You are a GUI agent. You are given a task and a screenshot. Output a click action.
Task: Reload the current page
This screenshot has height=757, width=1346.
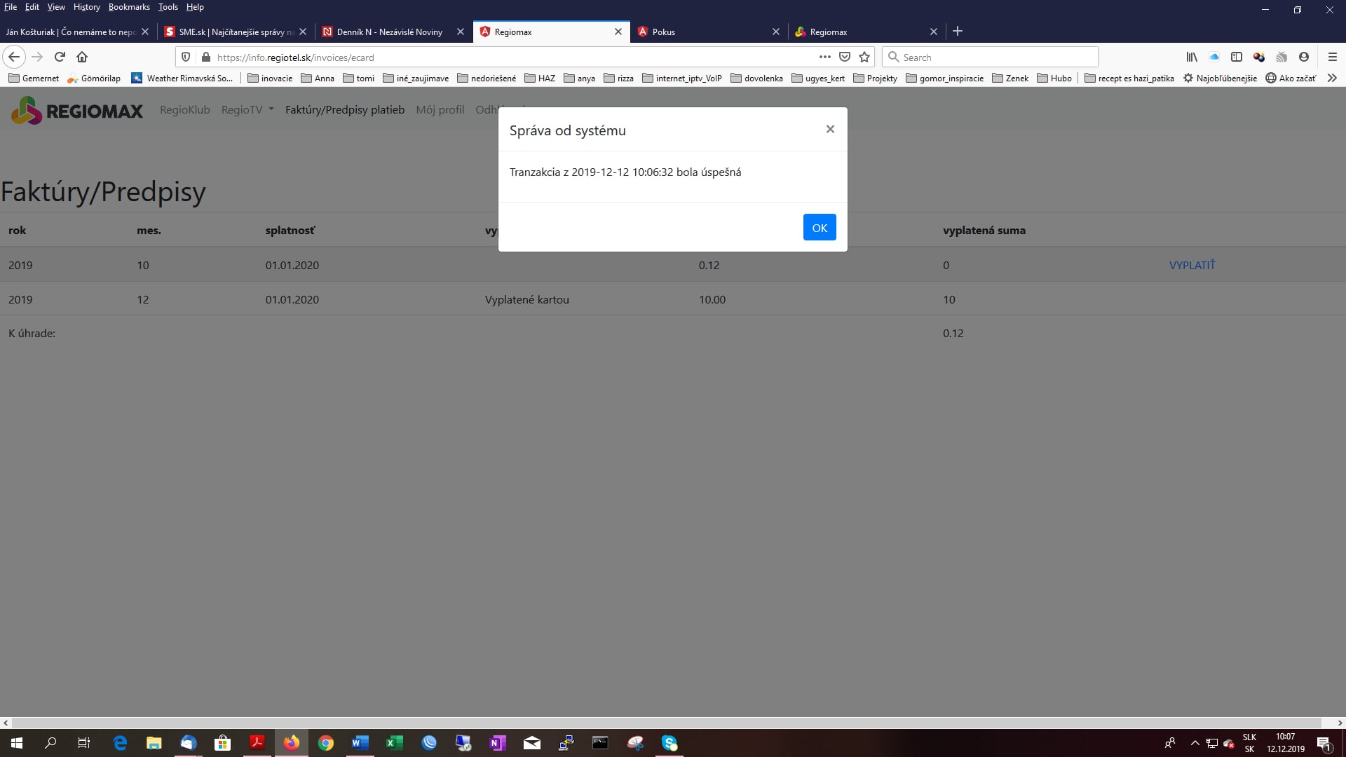tap(60, 57)
